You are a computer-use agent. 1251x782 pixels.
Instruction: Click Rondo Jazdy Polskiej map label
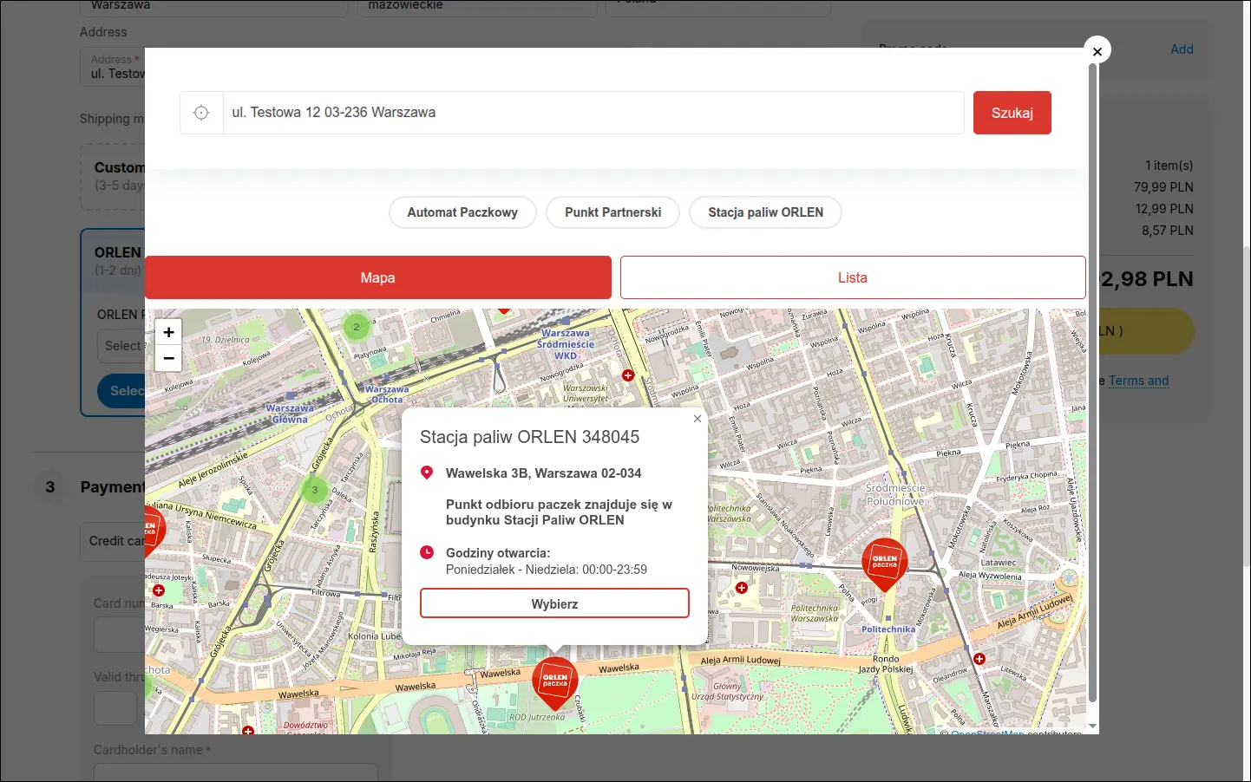coord(886,664)
